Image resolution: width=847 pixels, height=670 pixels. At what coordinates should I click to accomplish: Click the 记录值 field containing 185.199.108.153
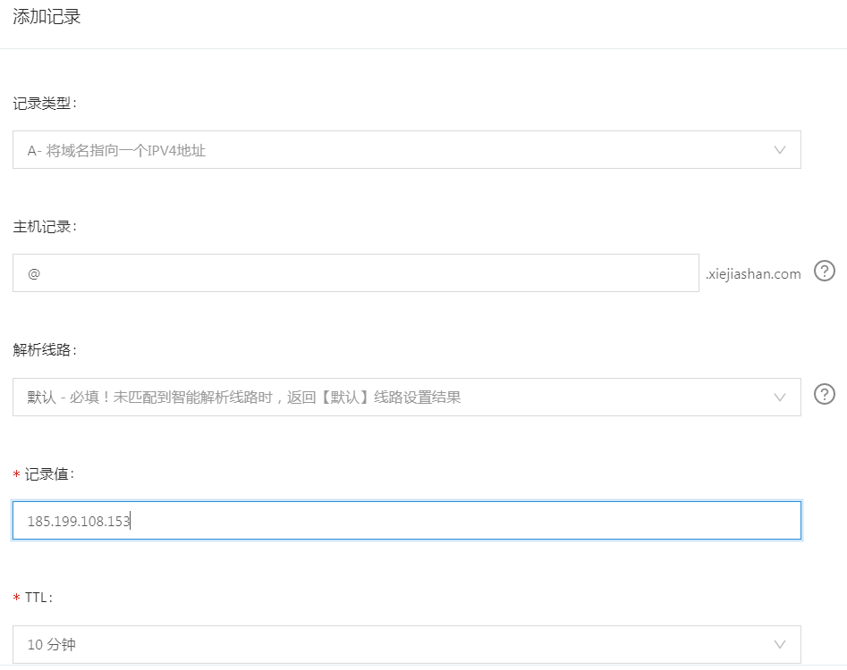407,521
